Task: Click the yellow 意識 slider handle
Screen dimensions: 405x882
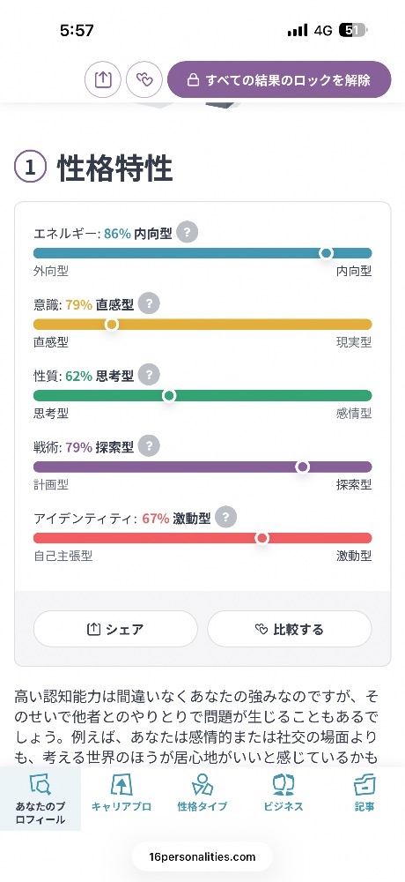Action: (111, 325)
